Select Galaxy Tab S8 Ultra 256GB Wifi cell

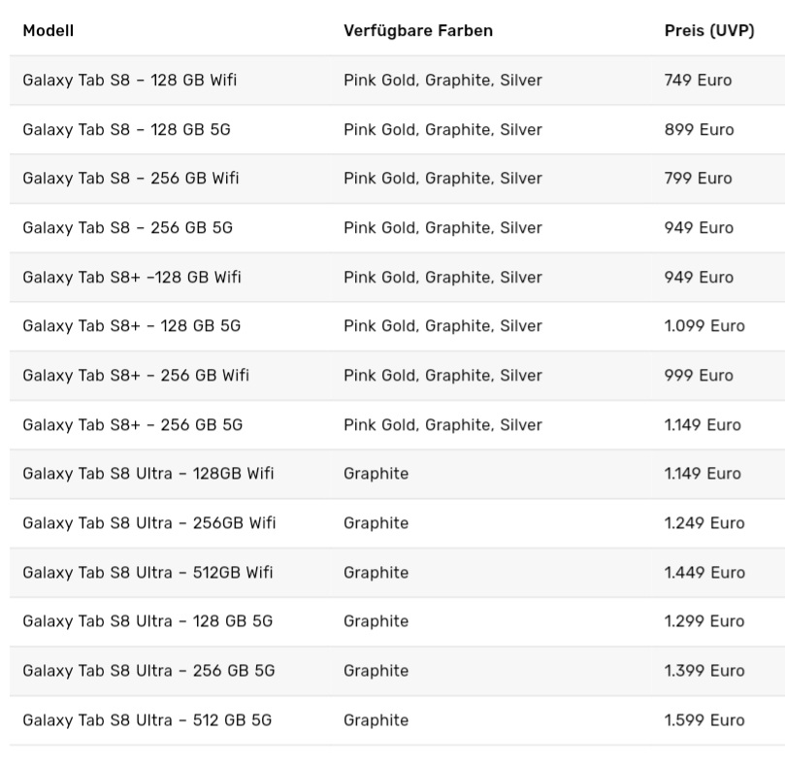click(149, 523)
